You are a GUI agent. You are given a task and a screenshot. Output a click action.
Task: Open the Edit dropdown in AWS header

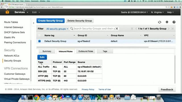point(36,12)
